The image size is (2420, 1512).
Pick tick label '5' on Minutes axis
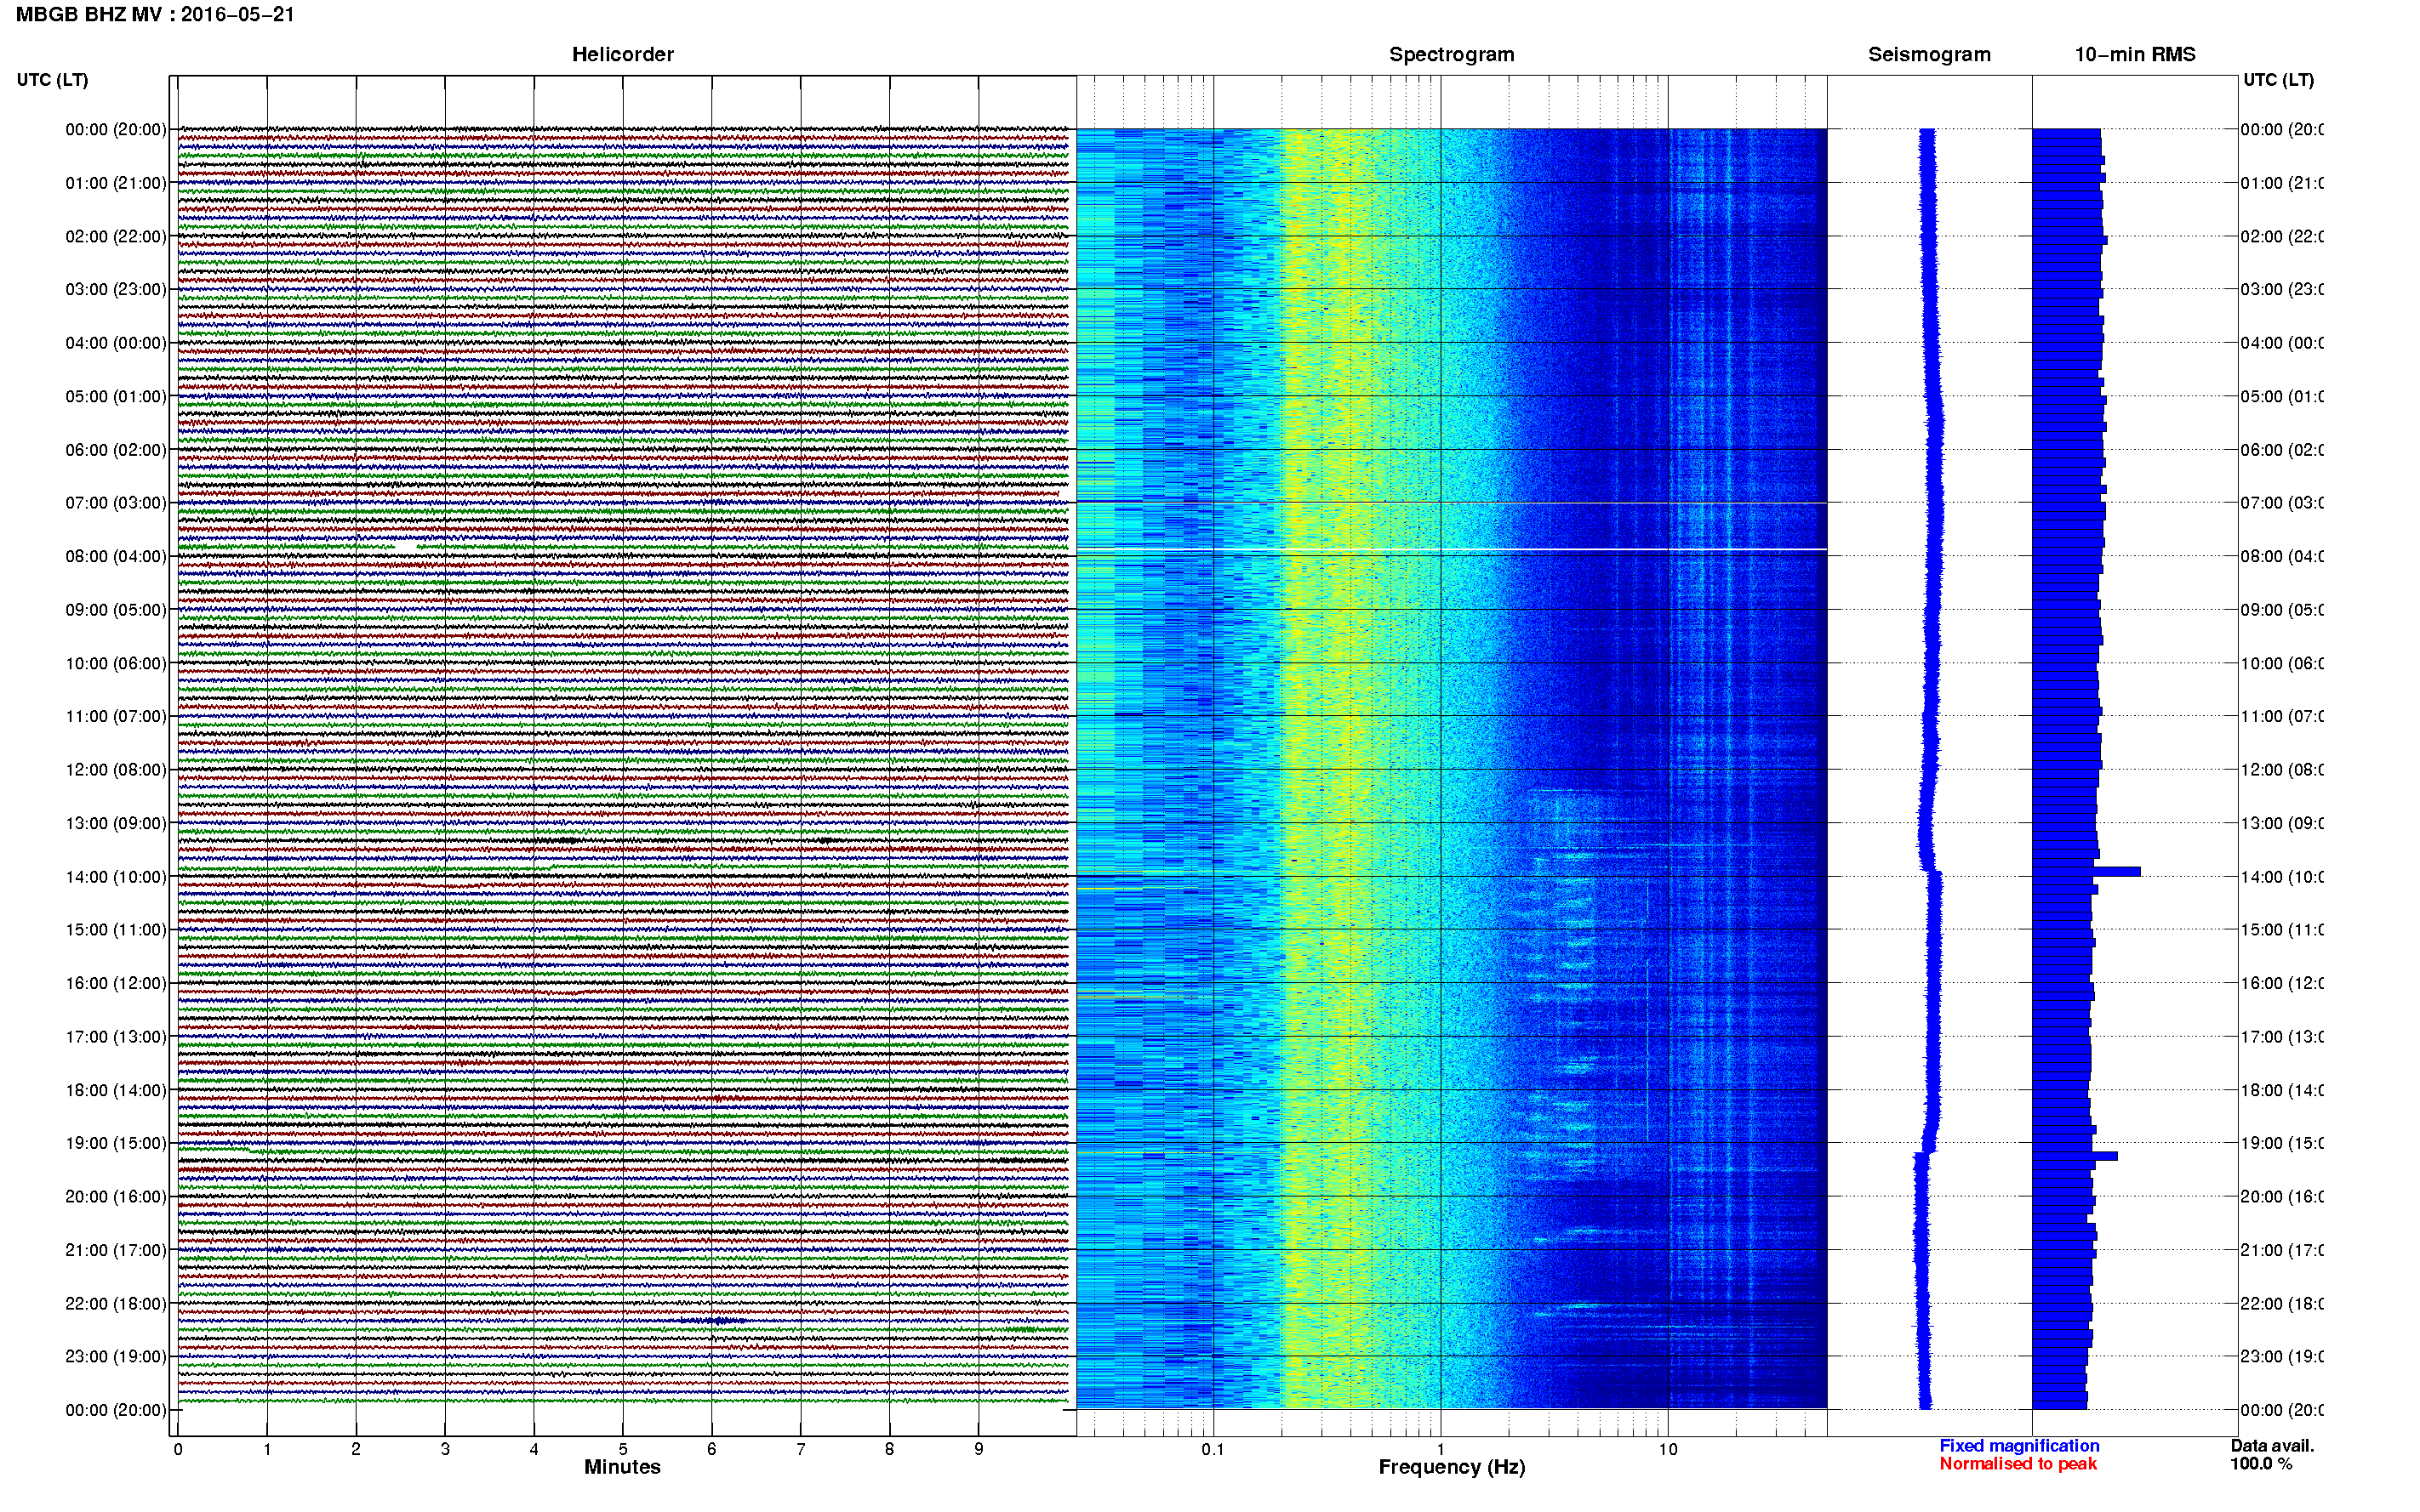(623, 1449)
